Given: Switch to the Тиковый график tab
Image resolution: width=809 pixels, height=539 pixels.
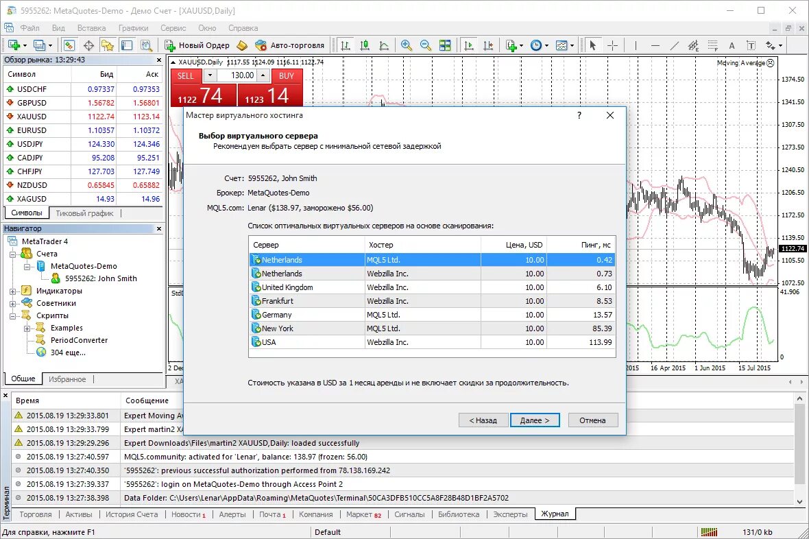Looking at the screenshot, I should [x=84, y=213].
